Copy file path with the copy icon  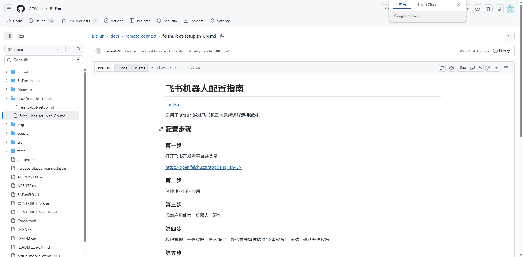(x=222, y=36)
